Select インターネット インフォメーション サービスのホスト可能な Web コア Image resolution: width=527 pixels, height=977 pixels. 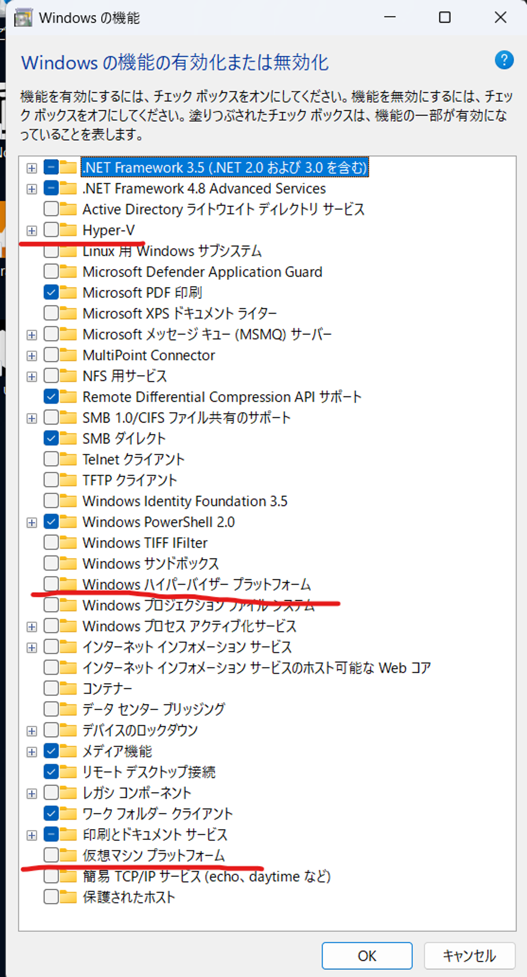[256, 667]
